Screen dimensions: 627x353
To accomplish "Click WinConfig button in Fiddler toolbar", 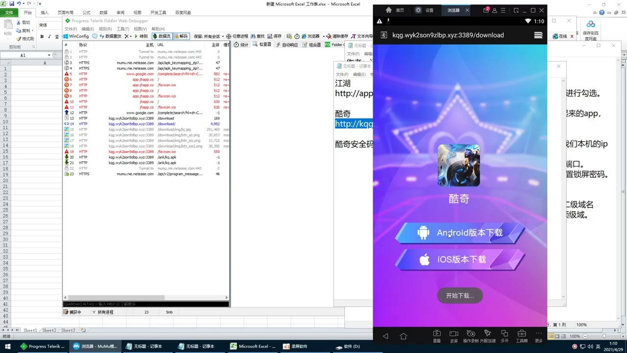I will pyautogui.click(x=76, y=36).
